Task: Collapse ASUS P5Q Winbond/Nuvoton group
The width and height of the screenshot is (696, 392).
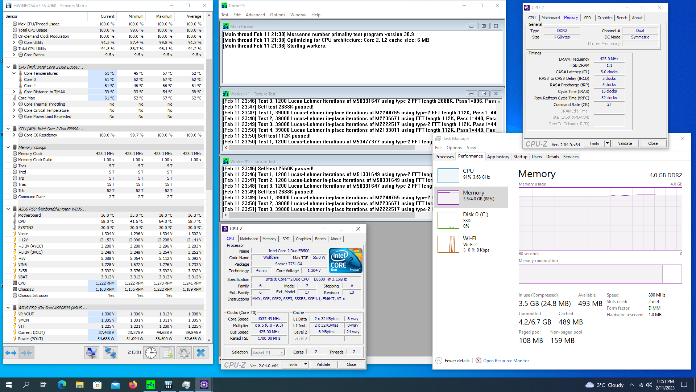Action: [x=8, y=209]
